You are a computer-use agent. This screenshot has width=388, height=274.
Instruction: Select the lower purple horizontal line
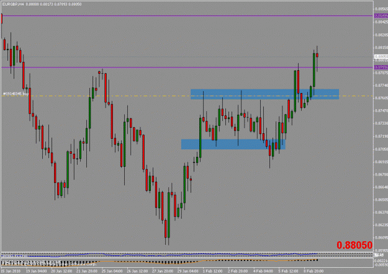point(187,67)
